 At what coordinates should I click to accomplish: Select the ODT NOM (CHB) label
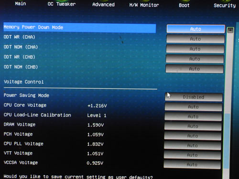point(21,67)
